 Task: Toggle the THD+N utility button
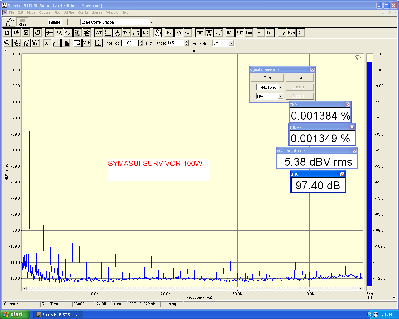pyautogui.click(x=209, y=33)
